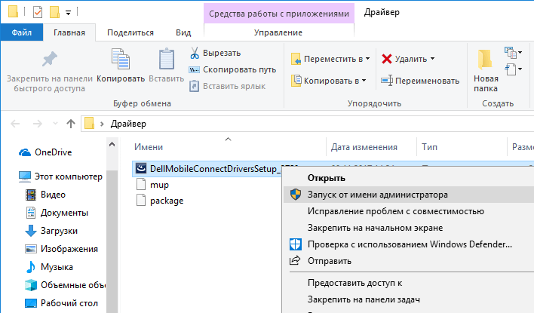Expand the Копировать в dropdown arrow

click(364, 81)
